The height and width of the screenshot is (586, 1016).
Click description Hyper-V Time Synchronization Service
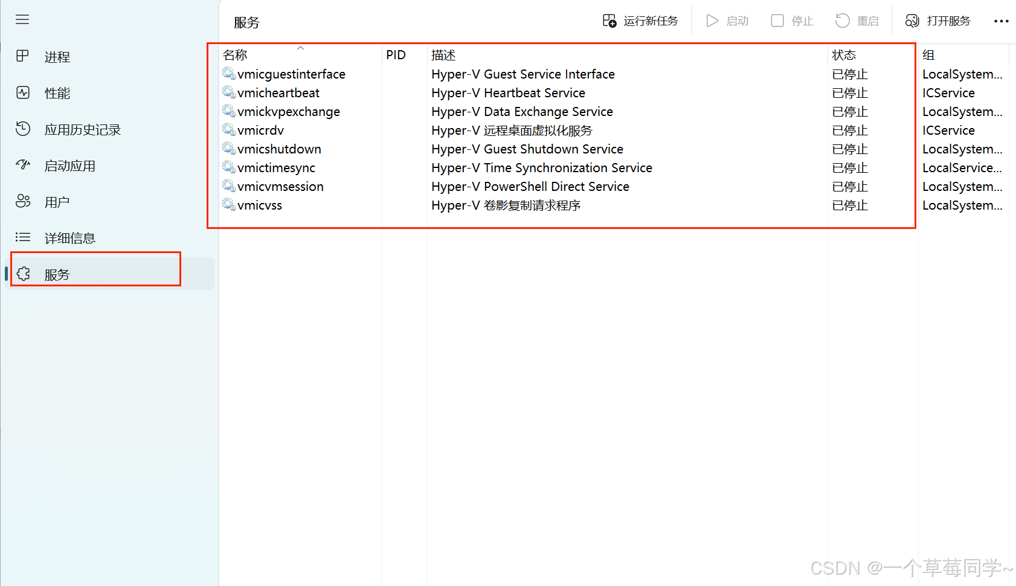pyautogui.click(x=542, y=168)
